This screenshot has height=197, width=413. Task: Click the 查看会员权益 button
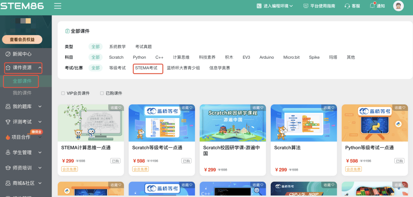[22, 40]
